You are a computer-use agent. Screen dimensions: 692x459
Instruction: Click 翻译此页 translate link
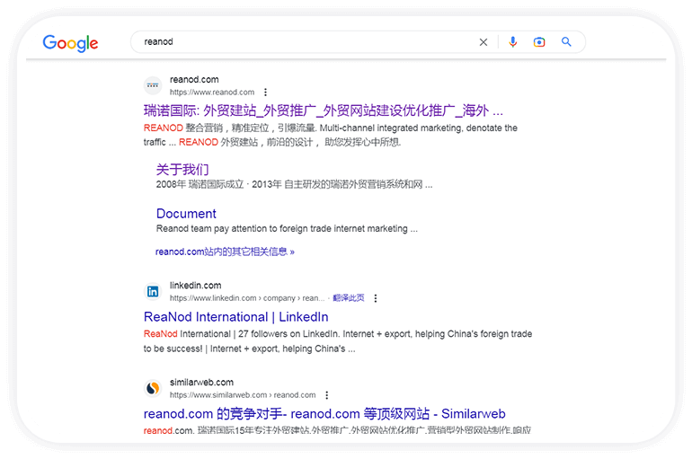click(x=348, y=298)
